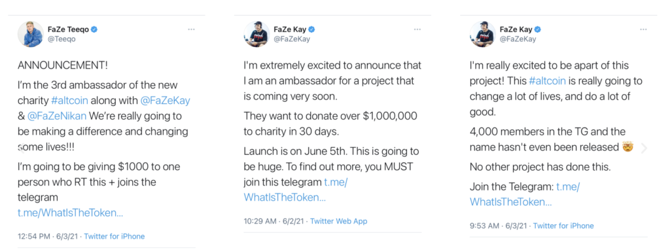Go to next image with right chevron
Image resolution: width=670 pixels, height=251 pixels.
click(644, 148)
